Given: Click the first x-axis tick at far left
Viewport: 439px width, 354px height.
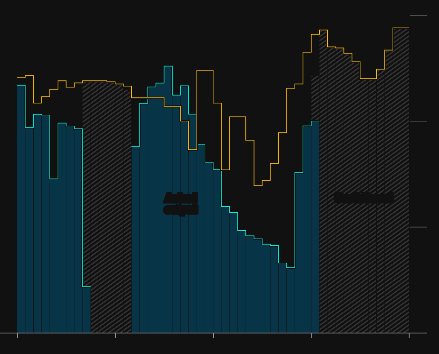Looking at the screenshot, I should click(x=18, y=335).
